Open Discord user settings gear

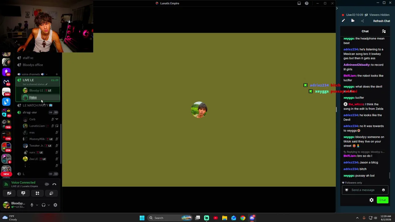click(x=55, y=205)
